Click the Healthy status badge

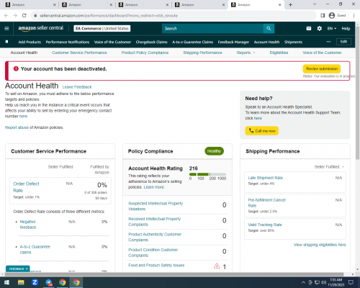[214, 151]
